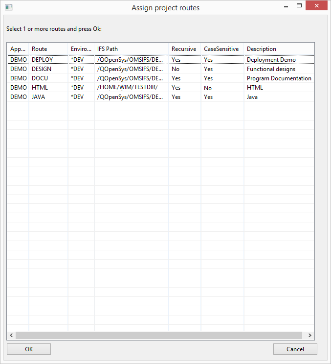331x364 pixels.
Task: Sort by Route column header
Action: click(48, 49)
